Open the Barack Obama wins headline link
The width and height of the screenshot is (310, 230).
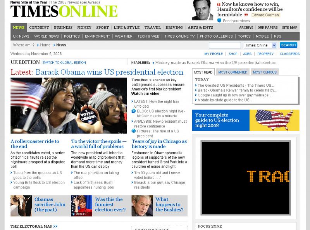(x=109, y=72)
